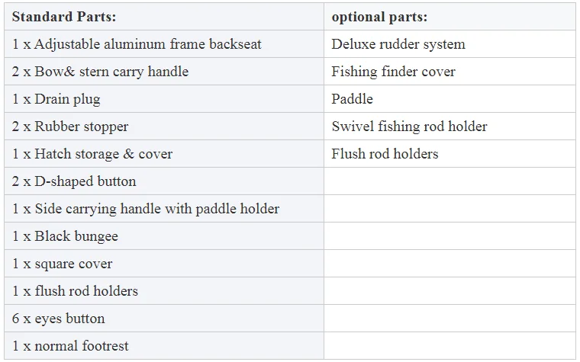Select Adjustable aluminum frame backseat row
580x362 pixels.
pos(164,44)
